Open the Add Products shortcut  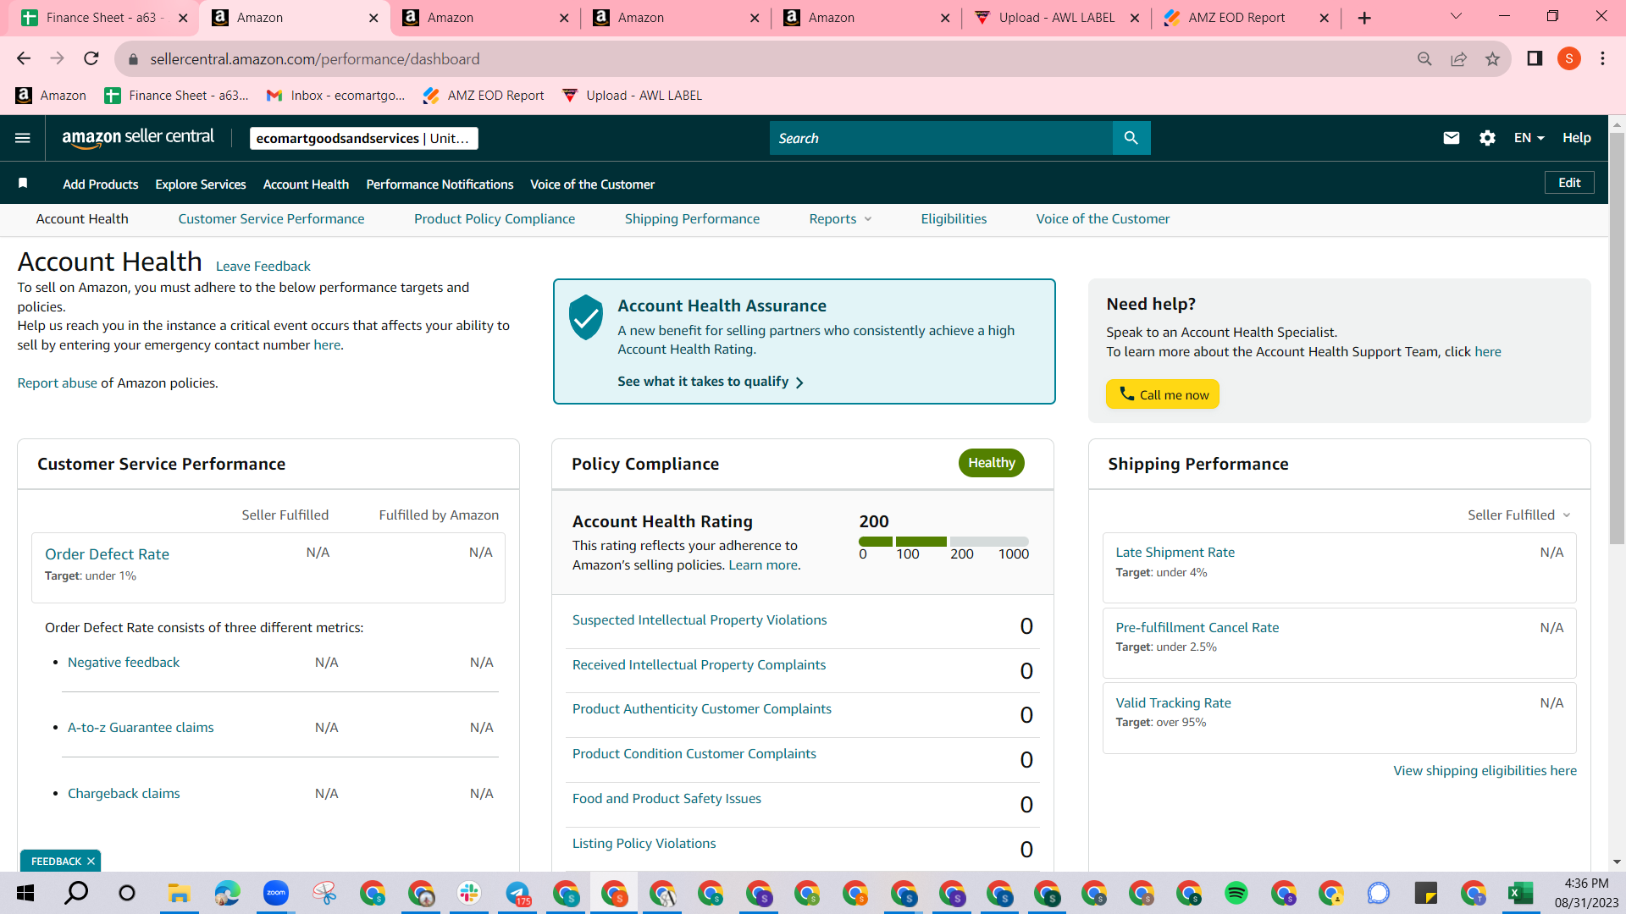[x=101, y=184]
